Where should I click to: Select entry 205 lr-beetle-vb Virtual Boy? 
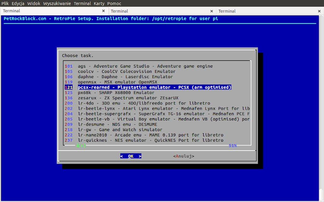(157, 119)
